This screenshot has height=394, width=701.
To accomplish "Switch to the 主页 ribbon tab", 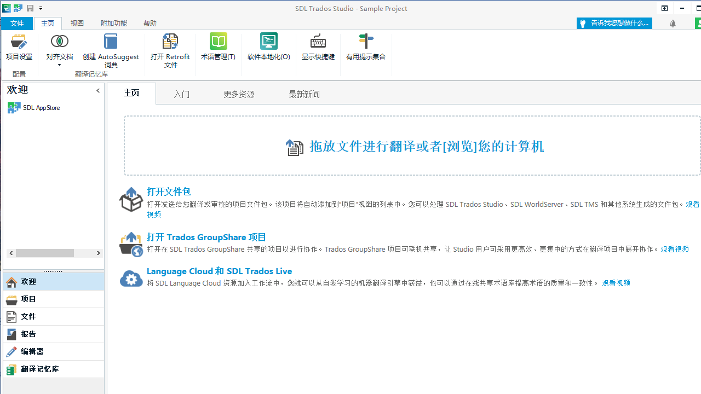I will [48, 23].
